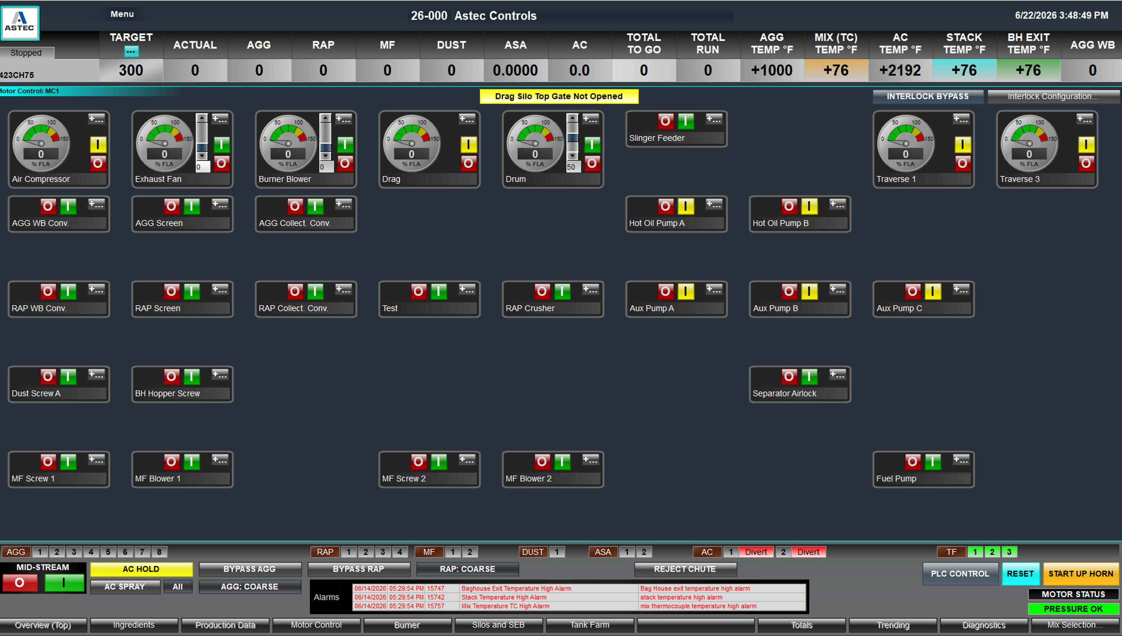Stop the BH Hopper Screw
Viewport: 1122px width, 636px height.
coord(171,376)
